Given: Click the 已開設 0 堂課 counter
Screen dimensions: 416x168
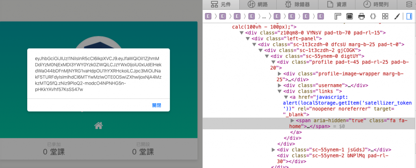Looking at the screenshot, I should coord(143,149).
